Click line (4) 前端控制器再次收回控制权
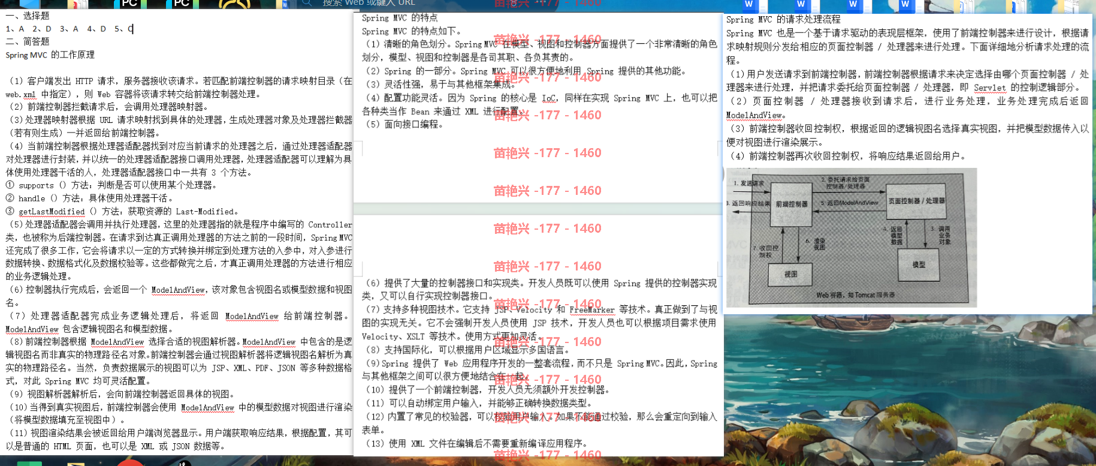Screen dimensions: 1096x466 click(x=849, y=156)
